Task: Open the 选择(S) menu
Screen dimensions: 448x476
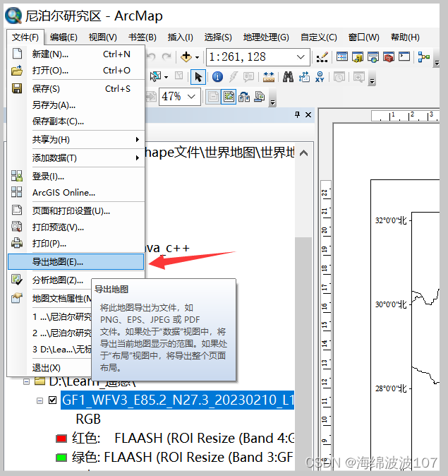Action: (x=218, y=37)
